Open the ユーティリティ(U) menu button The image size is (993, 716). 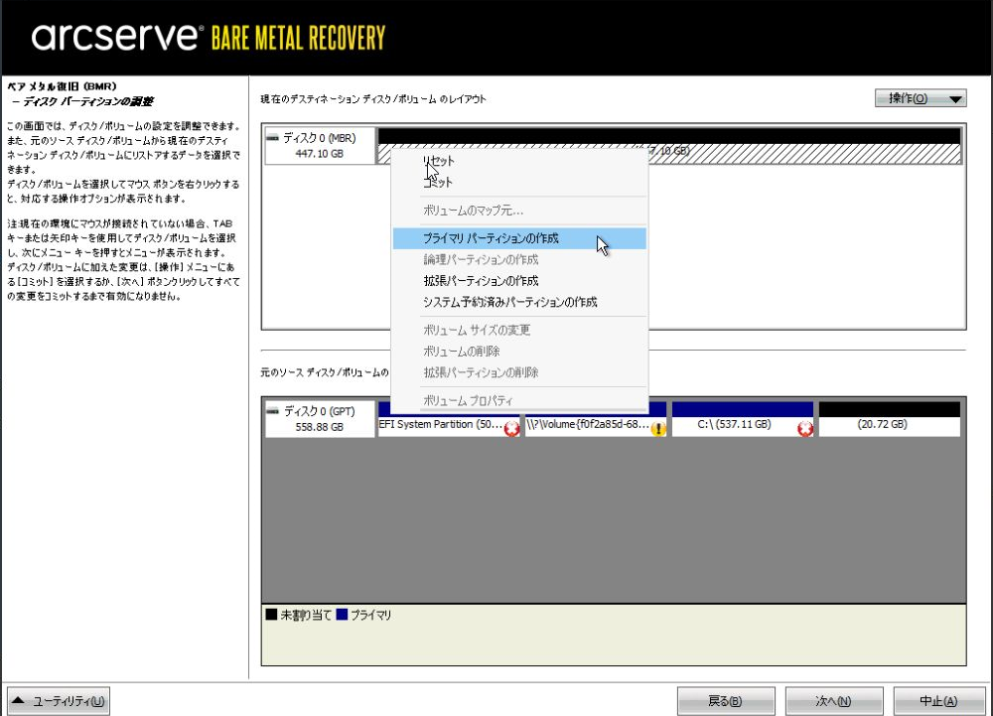(59, 701)
